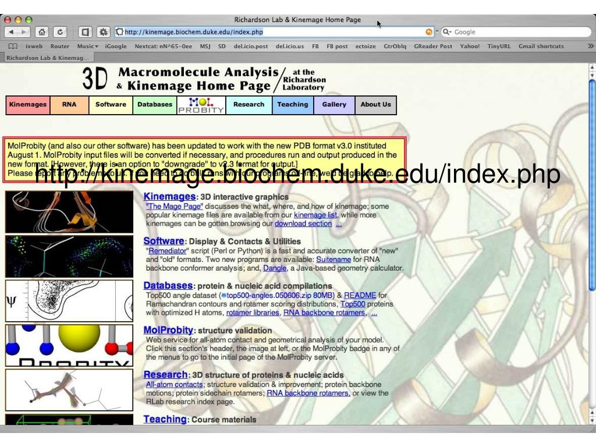596x447 pixels.
Task: Go forward with the forward arrow
Action: [x=24, y=32]
